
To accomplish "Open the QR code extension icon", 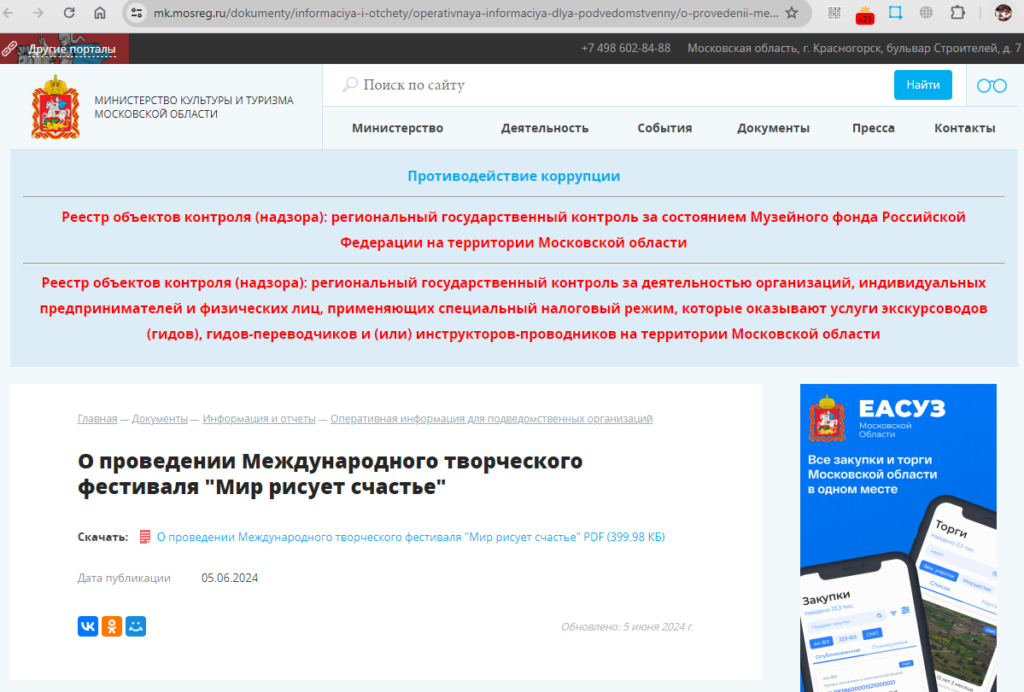I will point(834,13).
